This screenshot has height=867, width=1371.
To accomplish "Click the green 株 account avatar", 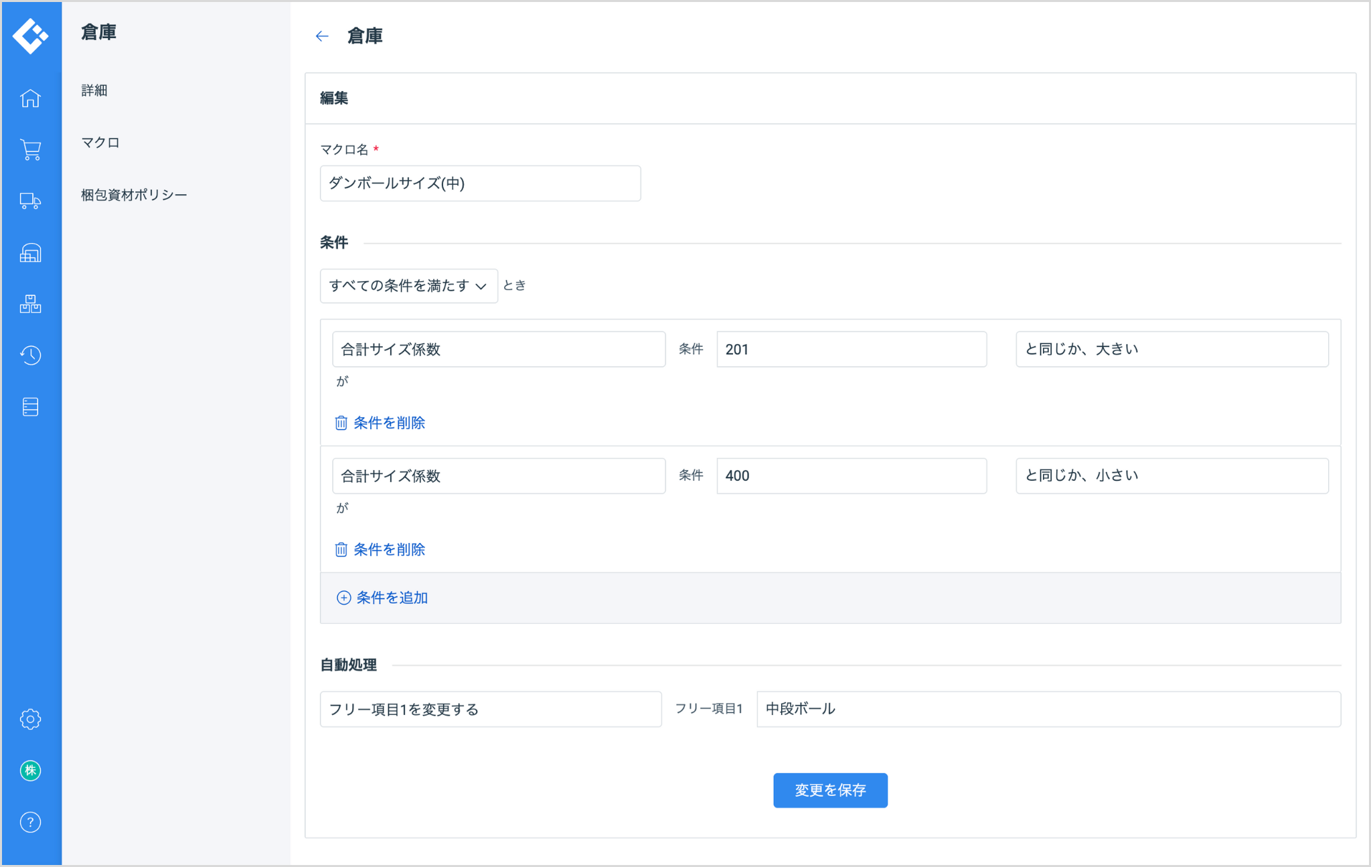I will coord(30,771).
